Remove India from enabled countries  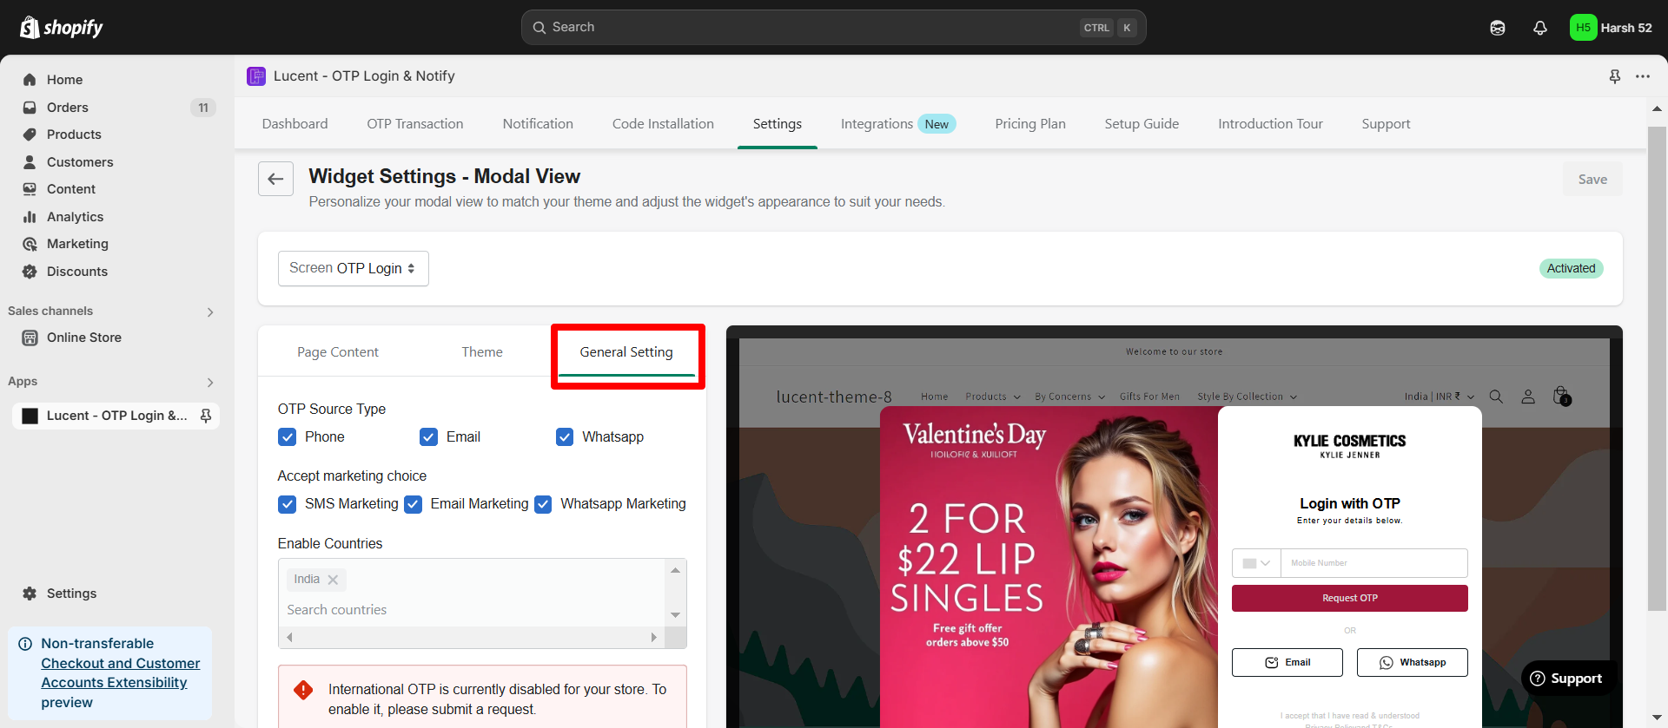click(x=333, y=580)
